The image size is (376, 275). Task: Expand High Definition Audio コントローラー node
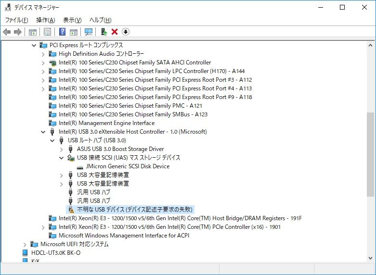[43, 54]
